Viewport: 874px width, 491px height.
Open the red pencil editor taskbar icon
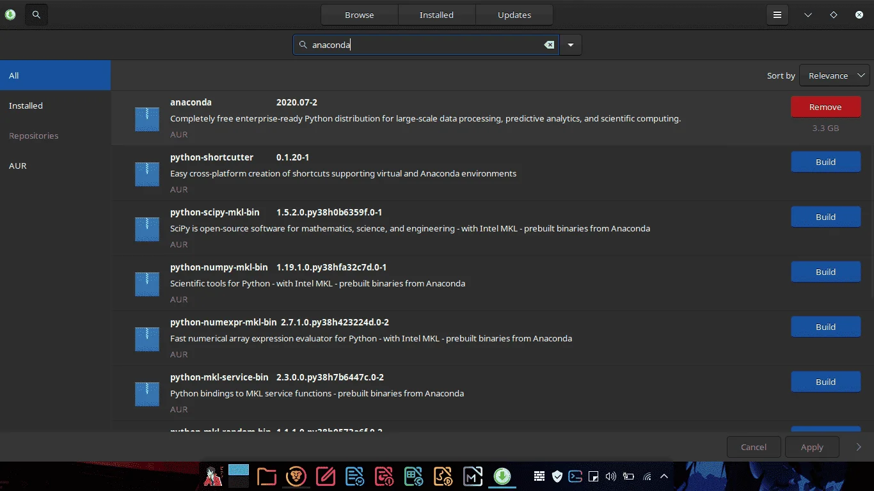pyautogui.click(x=326, y=476)
